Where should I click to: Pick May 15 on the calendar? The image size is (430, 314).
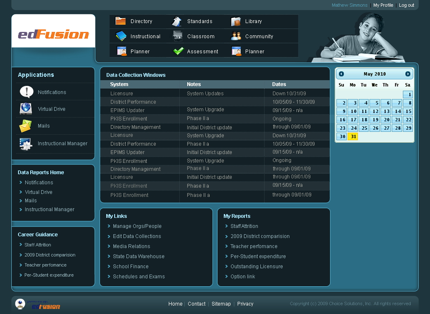[x=408, y=111]
